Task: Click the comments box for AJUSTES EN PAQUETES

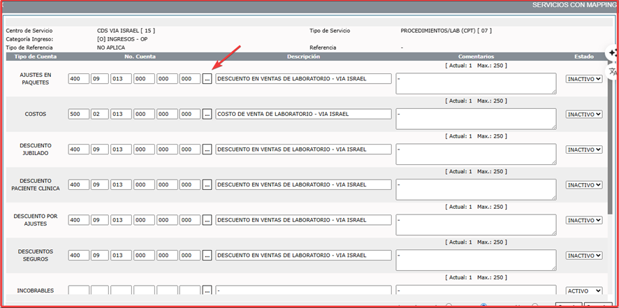Action: 475,83
